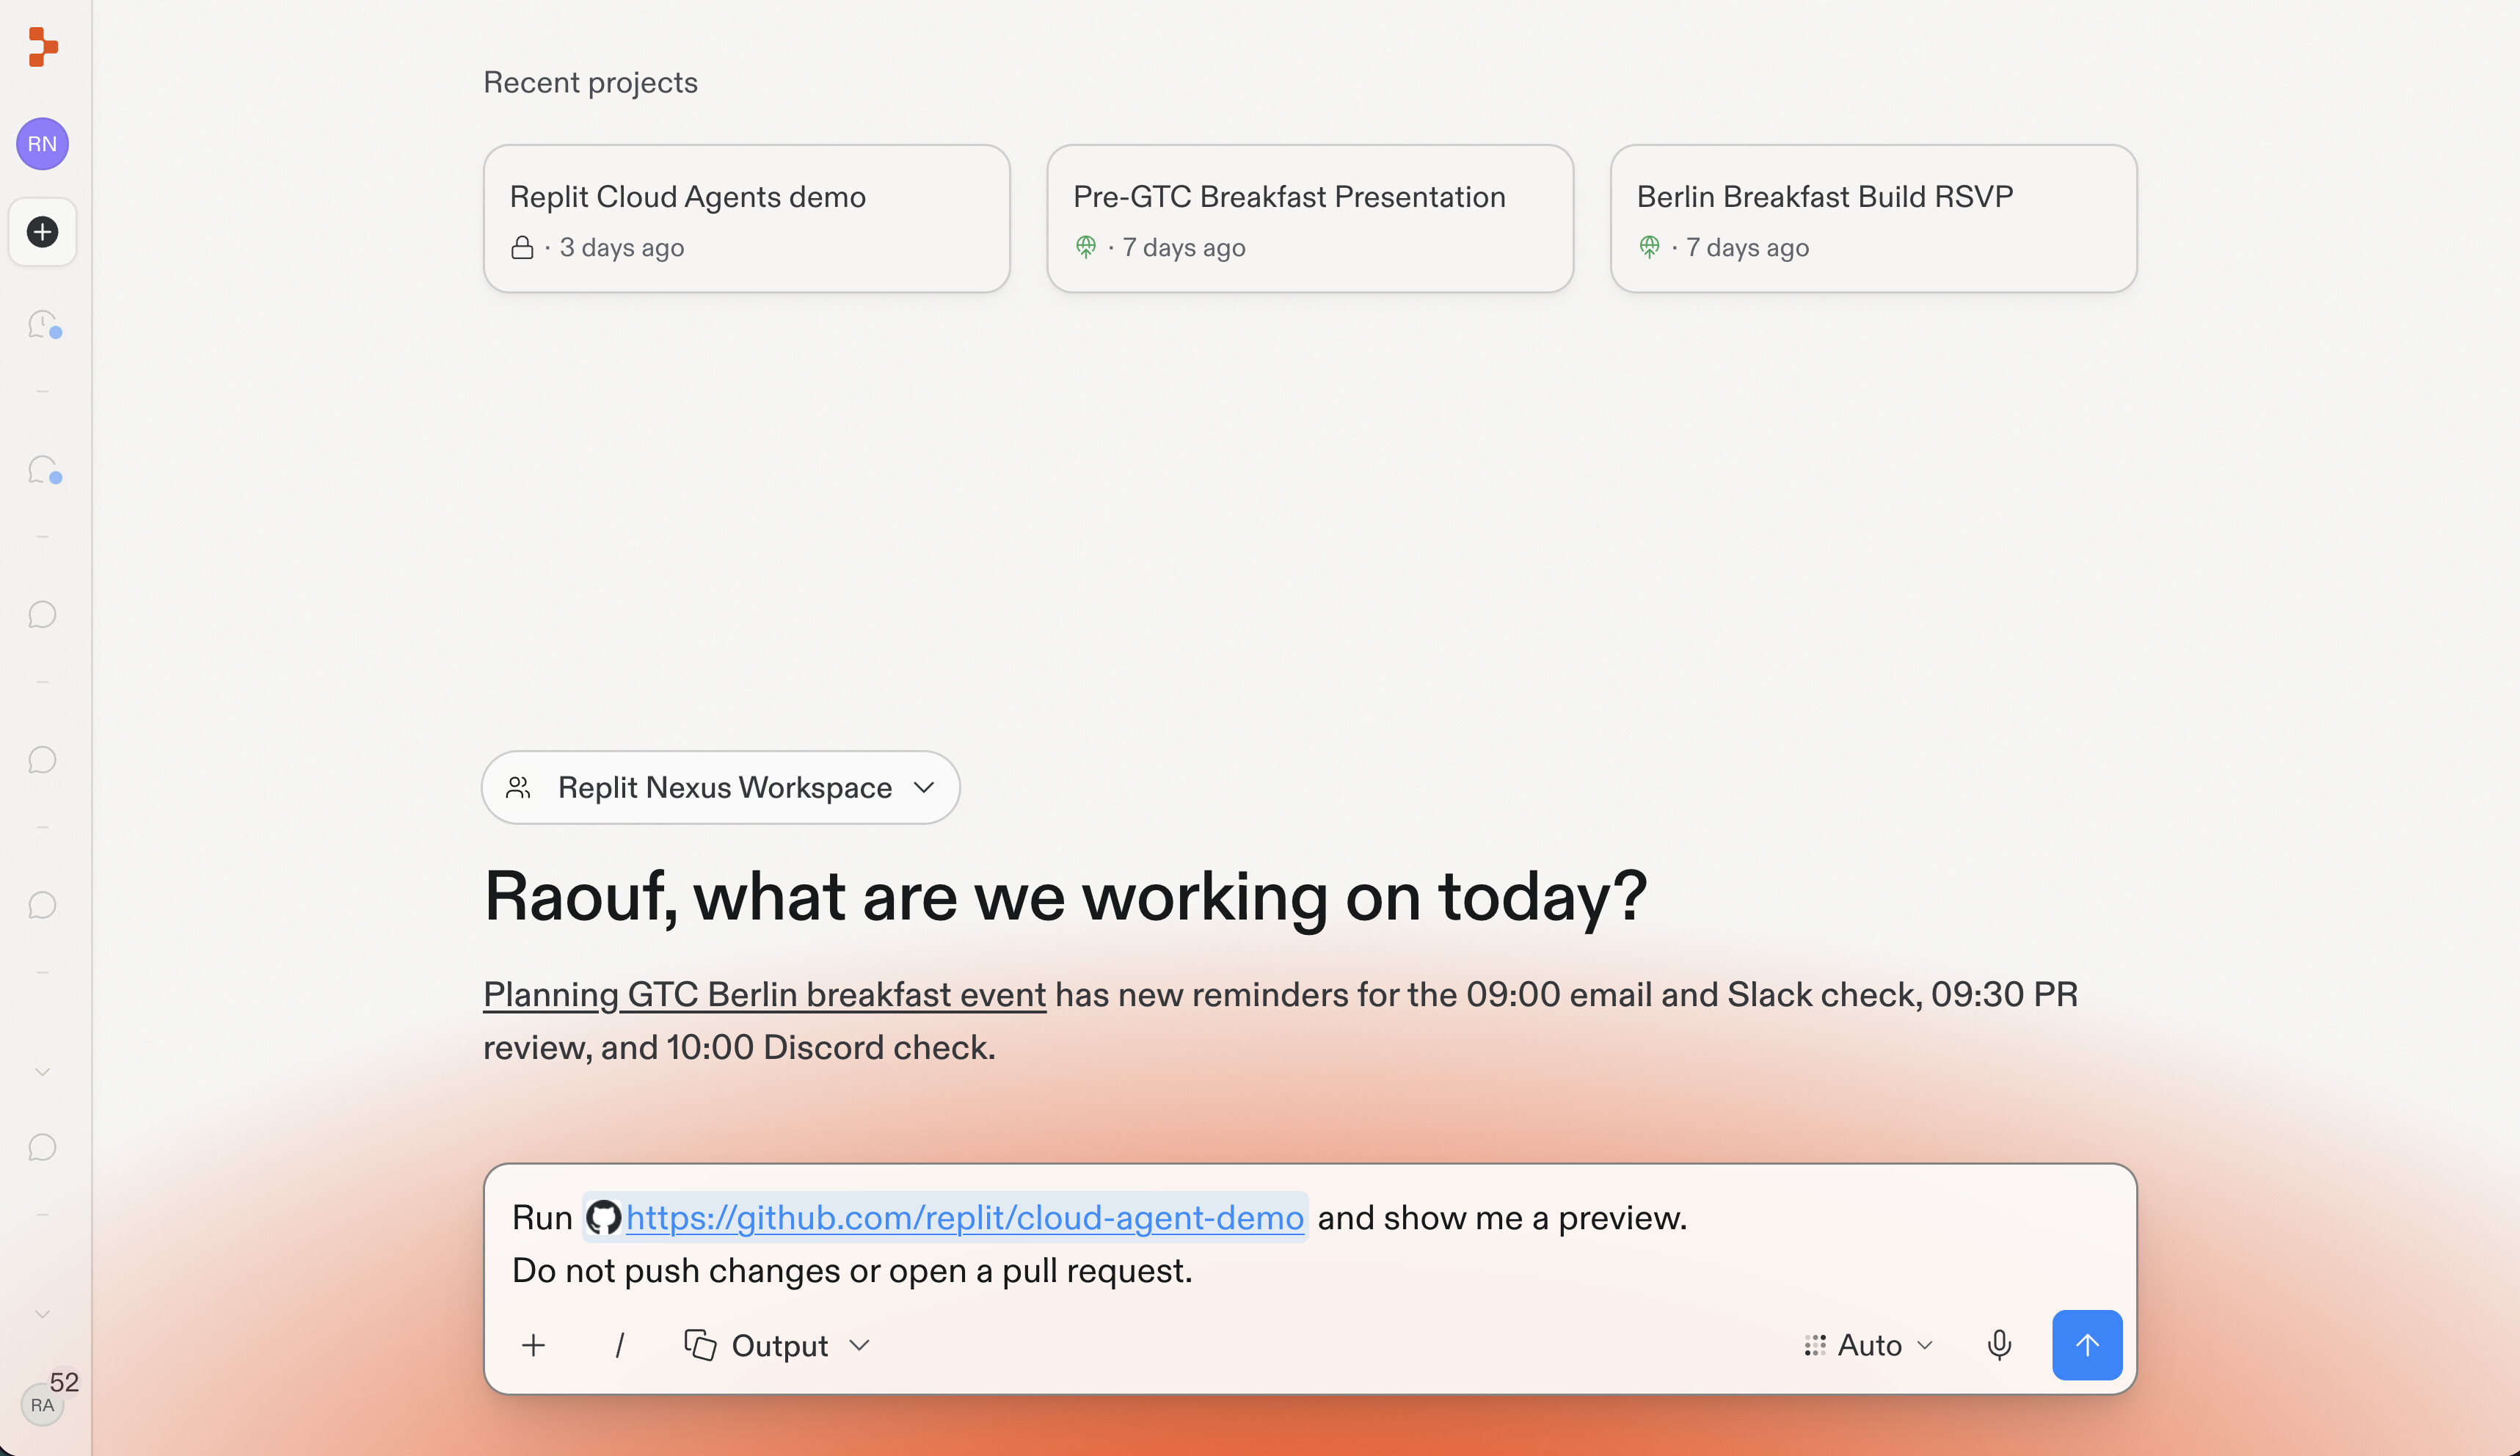Open the chat icon with a clock inside

[x=43, y=324]
